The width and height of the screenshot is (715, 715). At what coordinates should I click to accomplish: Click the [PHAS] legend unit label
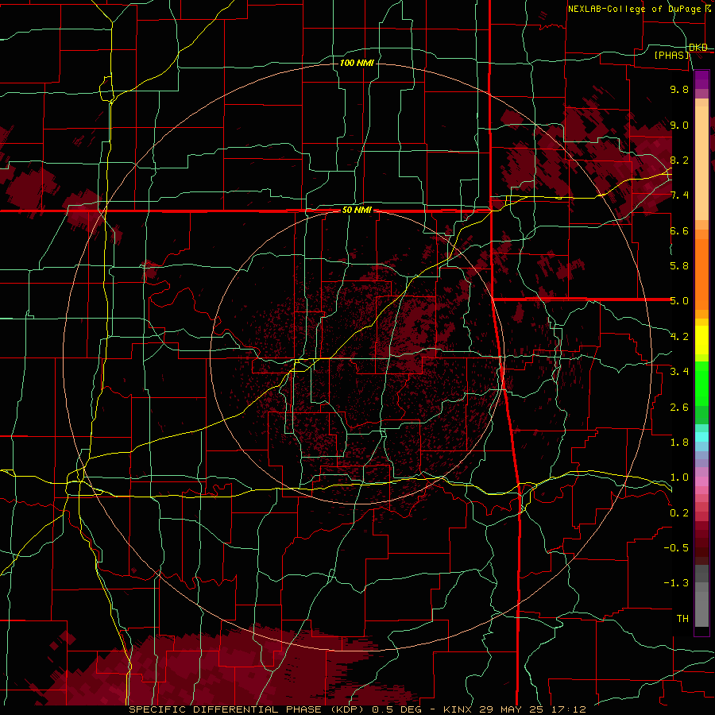point(672,55)
